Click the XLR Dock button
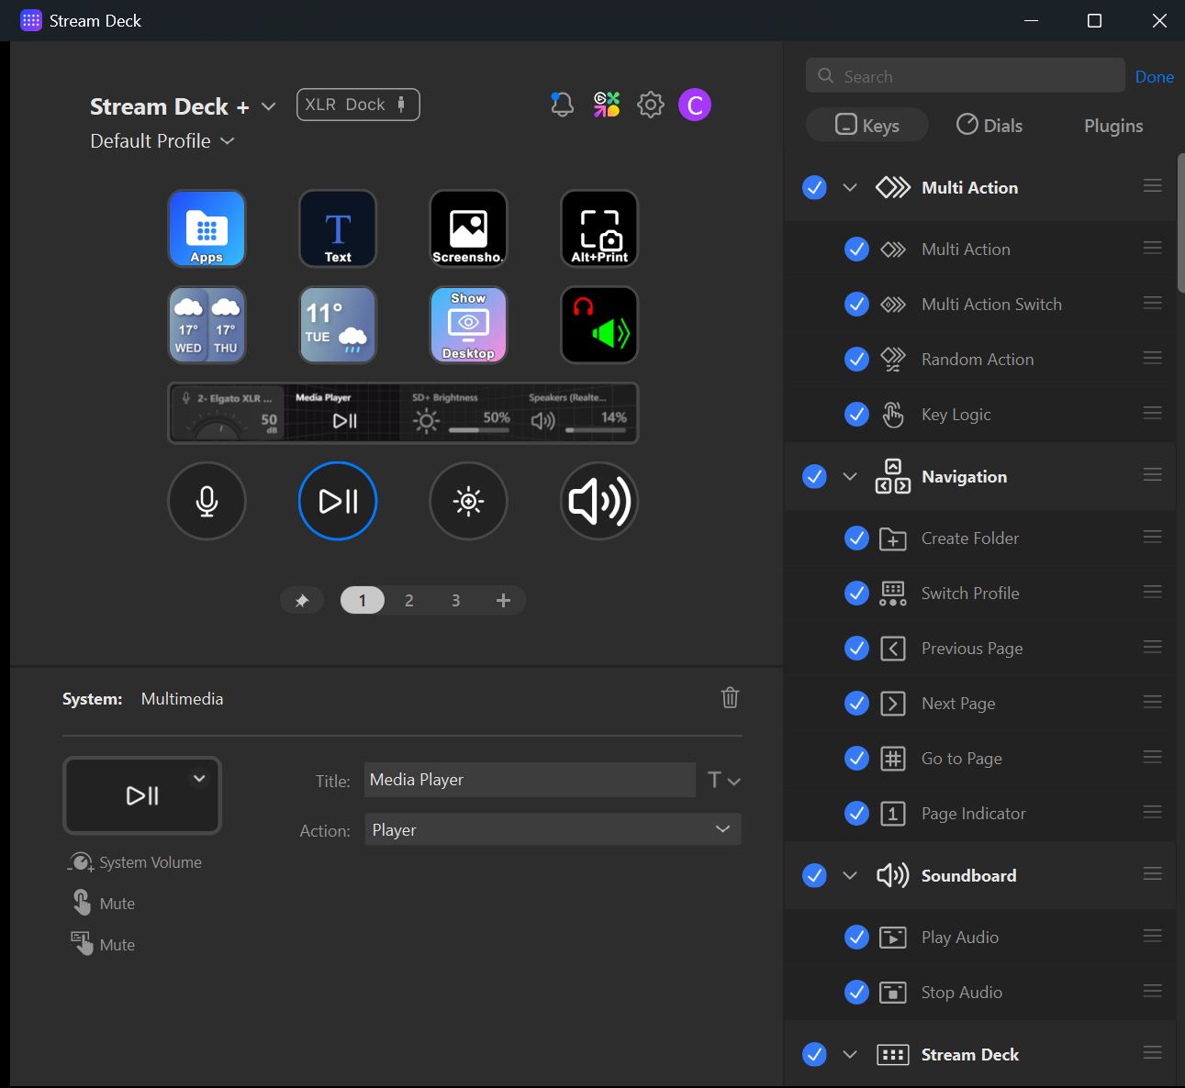Image resolution: width=1185 pixels, height=1088 pixels. tap(358, 105)
